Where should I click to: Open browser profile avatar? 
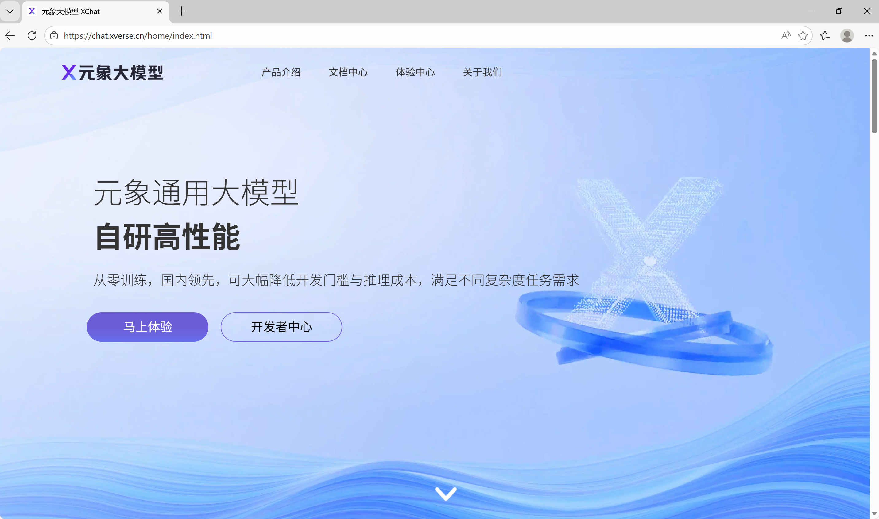click(847, 35)
